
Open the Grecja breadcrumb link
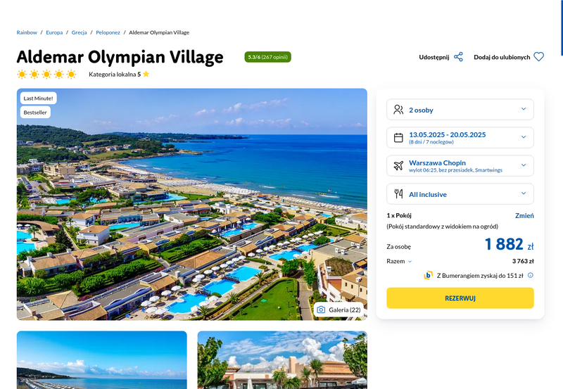pos(79,32)
